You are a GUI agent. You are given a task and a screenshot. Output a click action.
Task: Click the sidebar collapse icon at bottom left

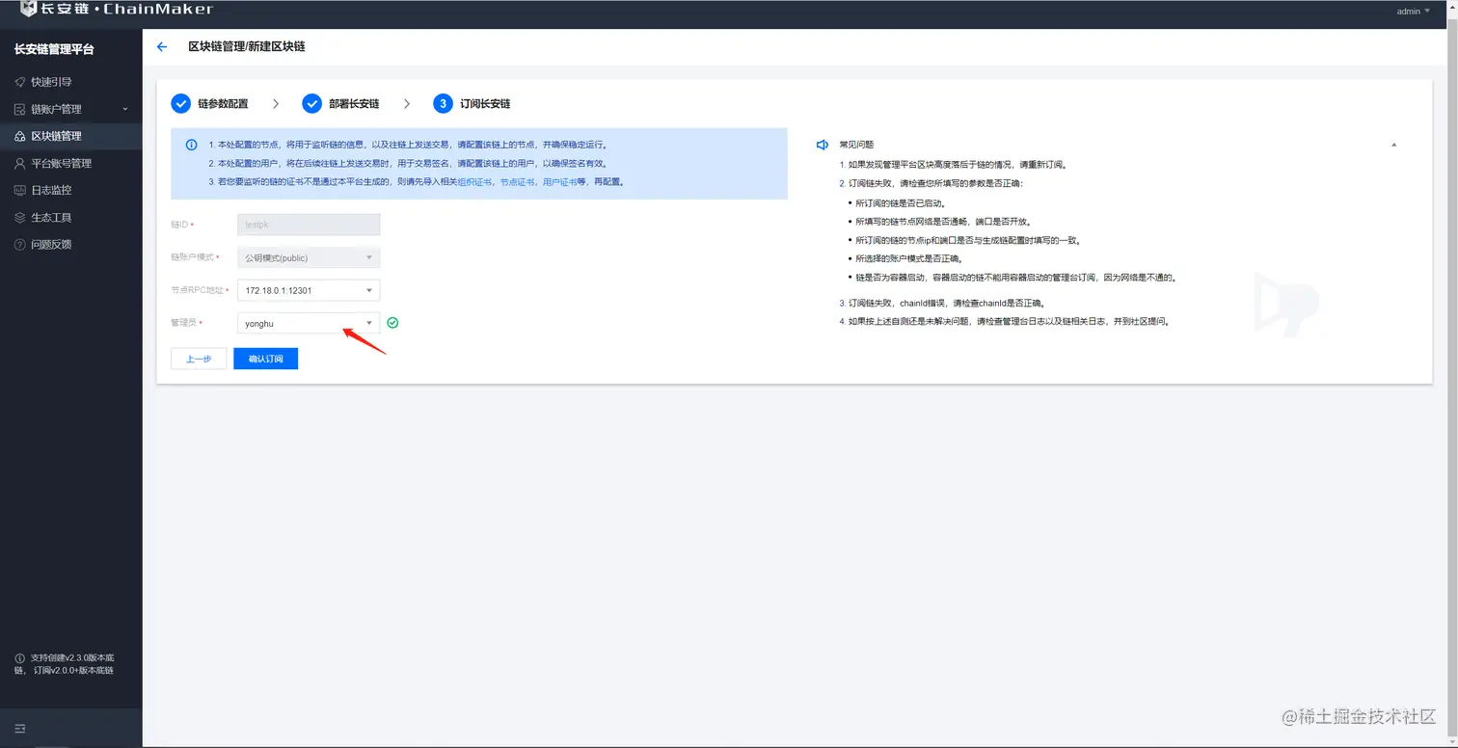tap(20, 728)
